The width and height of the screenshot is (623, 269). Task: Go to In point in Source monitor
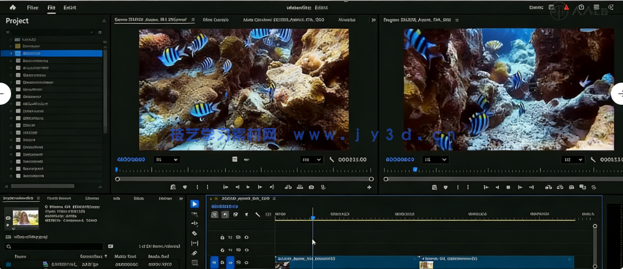point(225,187)
